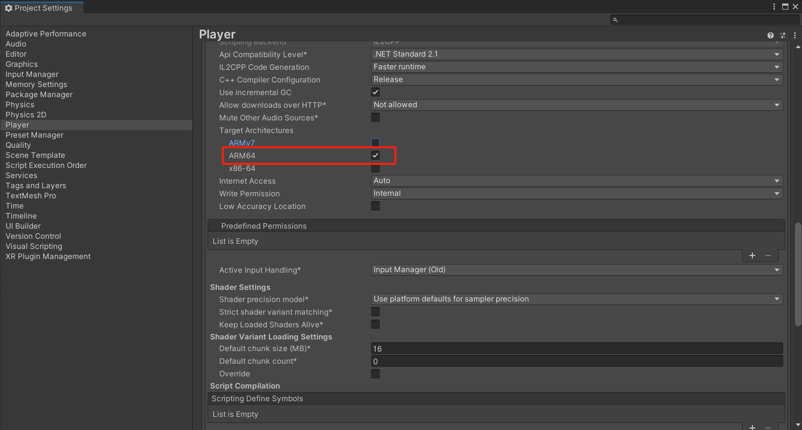The image size is (802, 430).
Task: Enable Low Accuracy Location checkbox
Action: [x=375, y=206]
